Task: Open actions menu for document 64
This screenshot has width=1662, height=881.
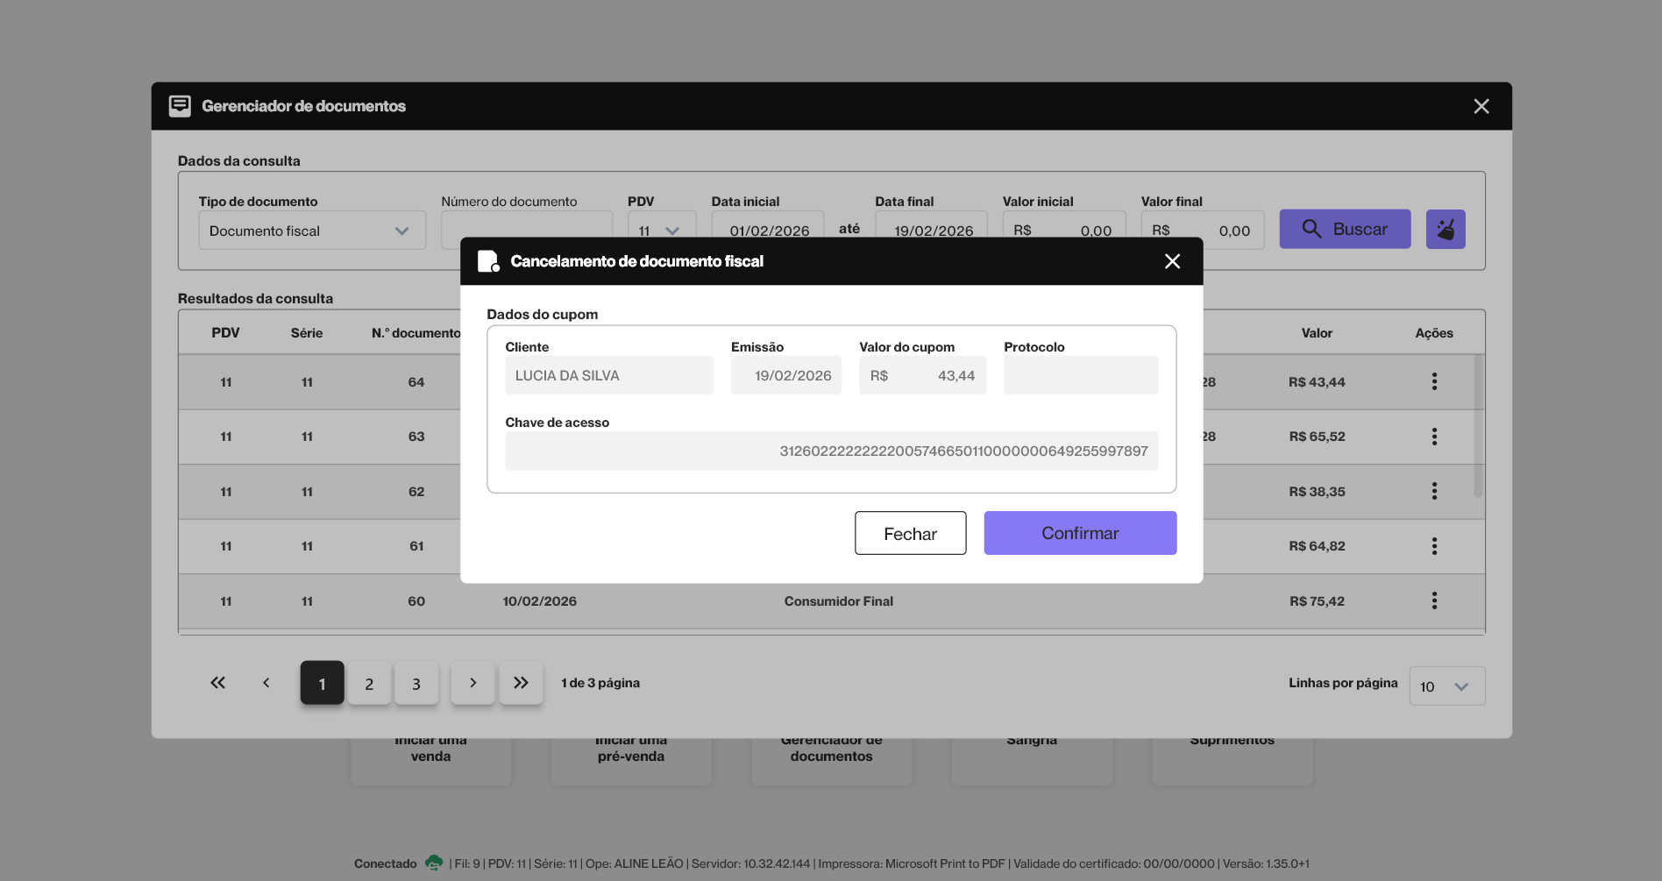Action: pyautogui.click(x=1434, y=381)
